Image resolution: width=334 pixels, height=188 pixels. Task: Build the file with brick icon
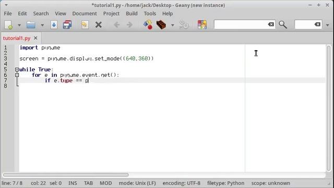click(x=161, y=25)
